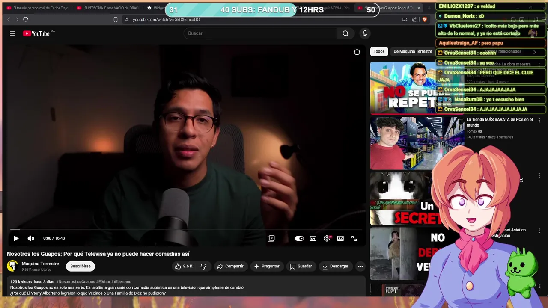Open options menu for Internet Asiático video

click(x=539, y=231)
